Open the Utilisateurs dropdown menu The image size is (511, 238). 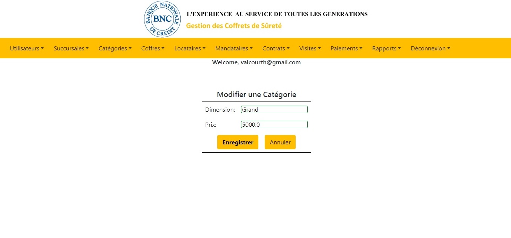tap(27, 48)
